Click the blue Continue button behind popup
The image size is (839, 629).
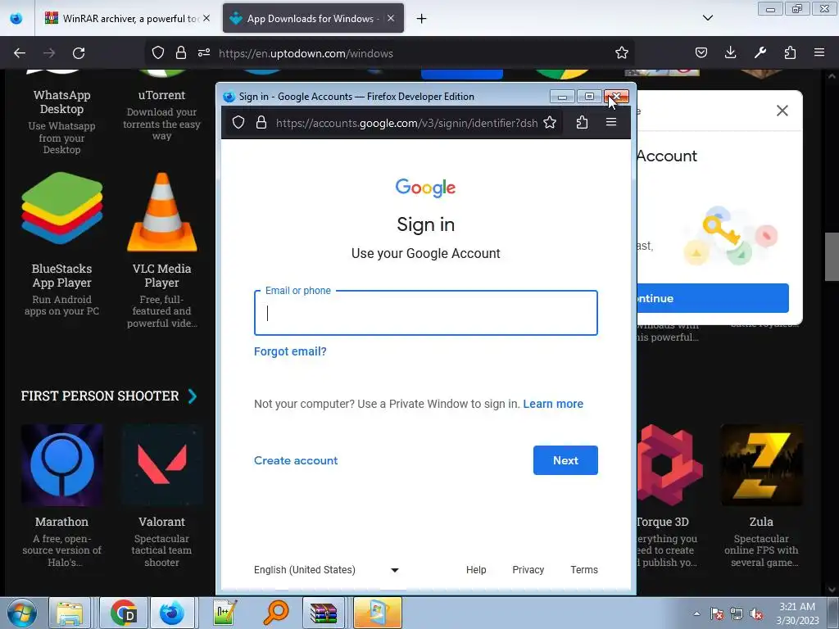click(x=712, y=298)
